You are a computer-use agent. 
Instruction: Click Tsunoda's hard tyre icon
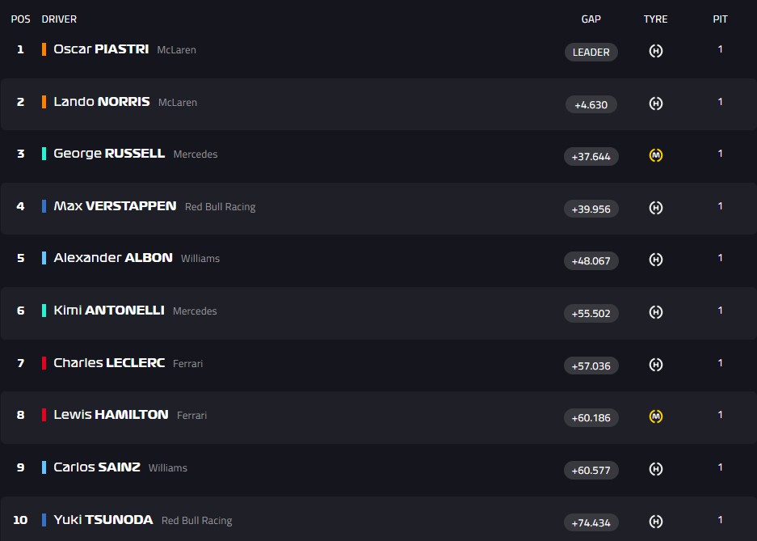click(656, 522)
